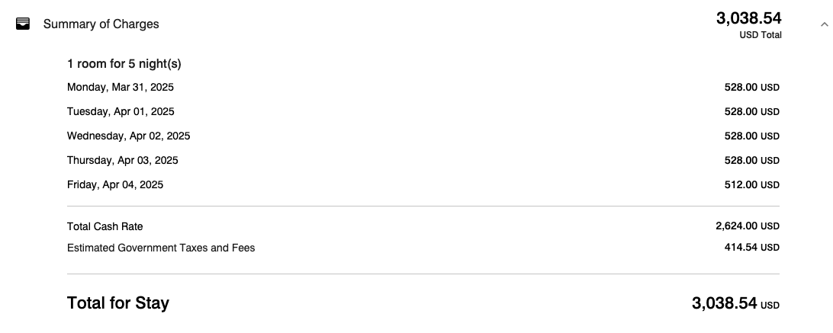This screenshot has width=833, height=333.
Task: Collapse the Summary of Charges section chevron
Action: [x=824, y=24]
